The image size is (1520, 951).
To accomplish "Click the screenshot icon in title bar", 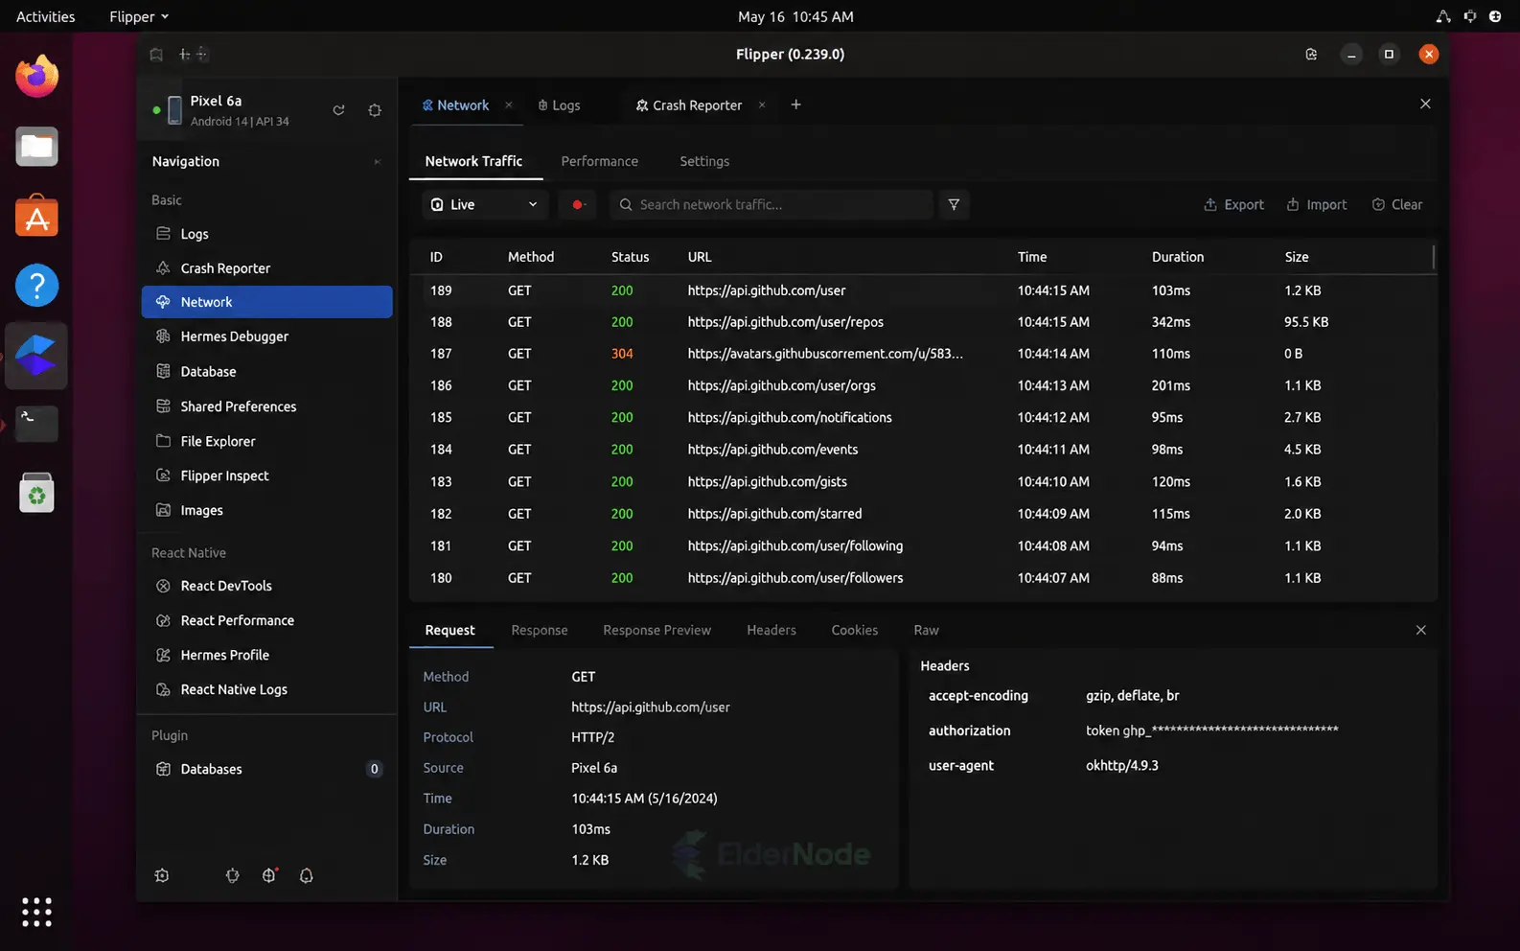I will [1311, 55].
